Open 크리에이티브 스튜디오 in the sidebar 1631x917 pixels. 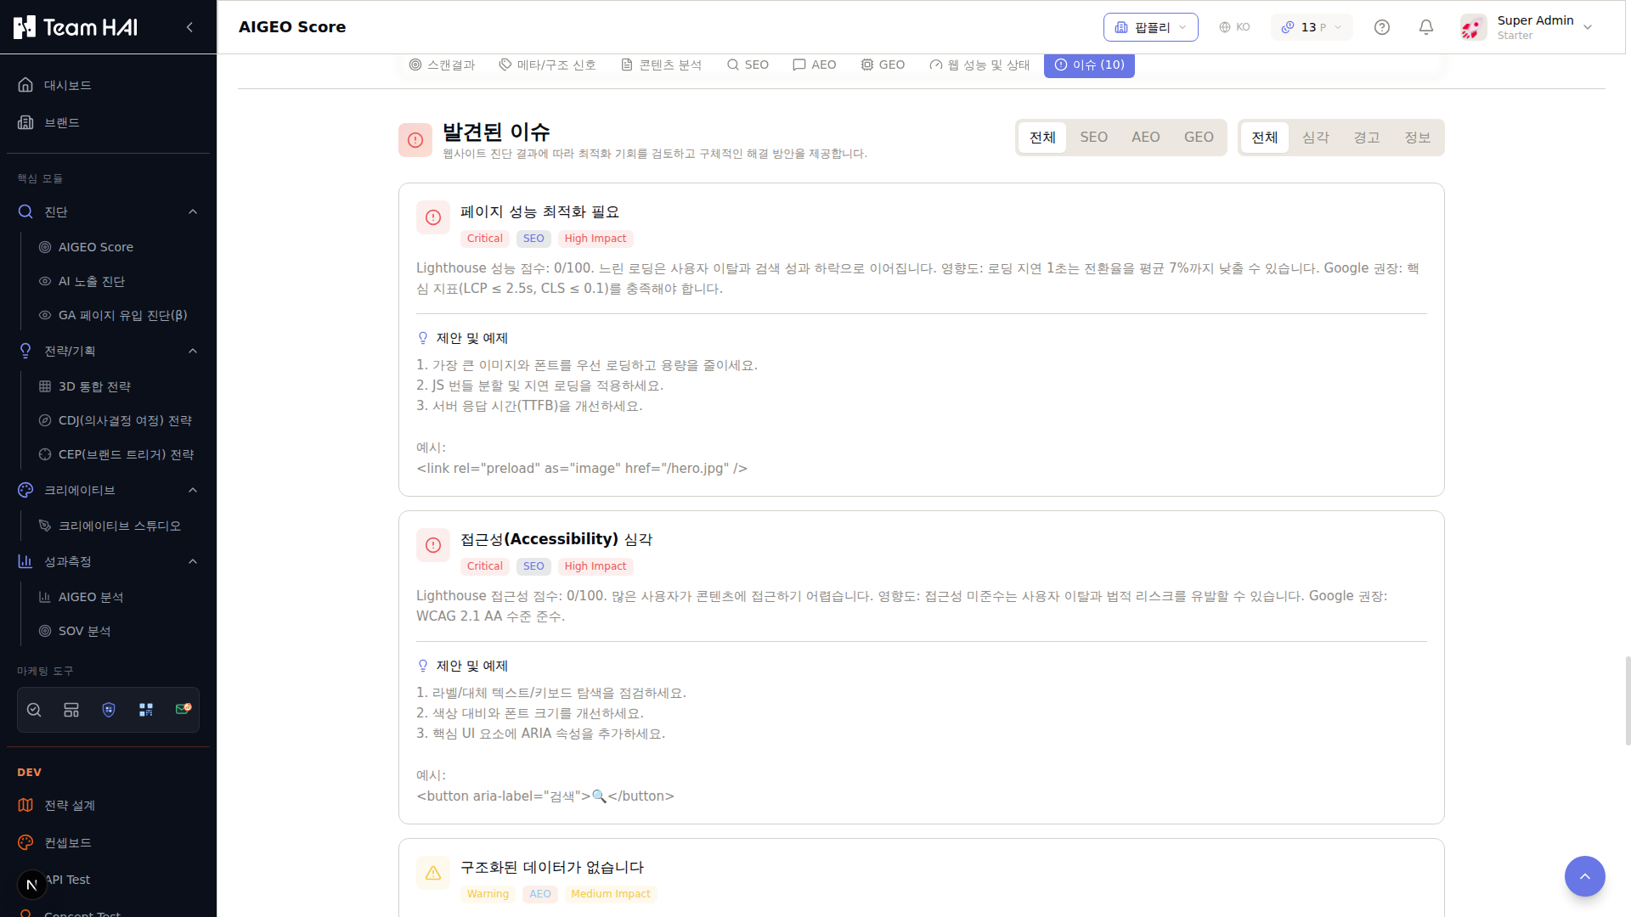(117, 526)
